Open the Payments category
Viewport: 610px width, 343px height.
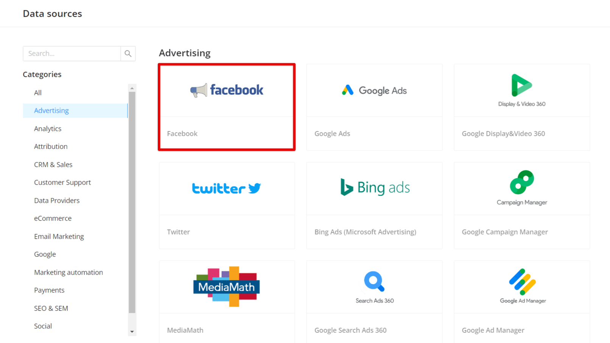click(x=49, y=290)
